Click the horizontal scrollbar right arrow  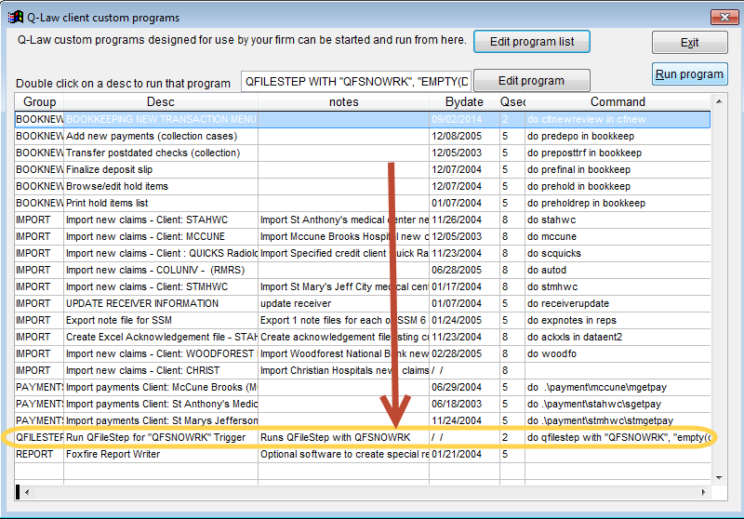point(703,492)
